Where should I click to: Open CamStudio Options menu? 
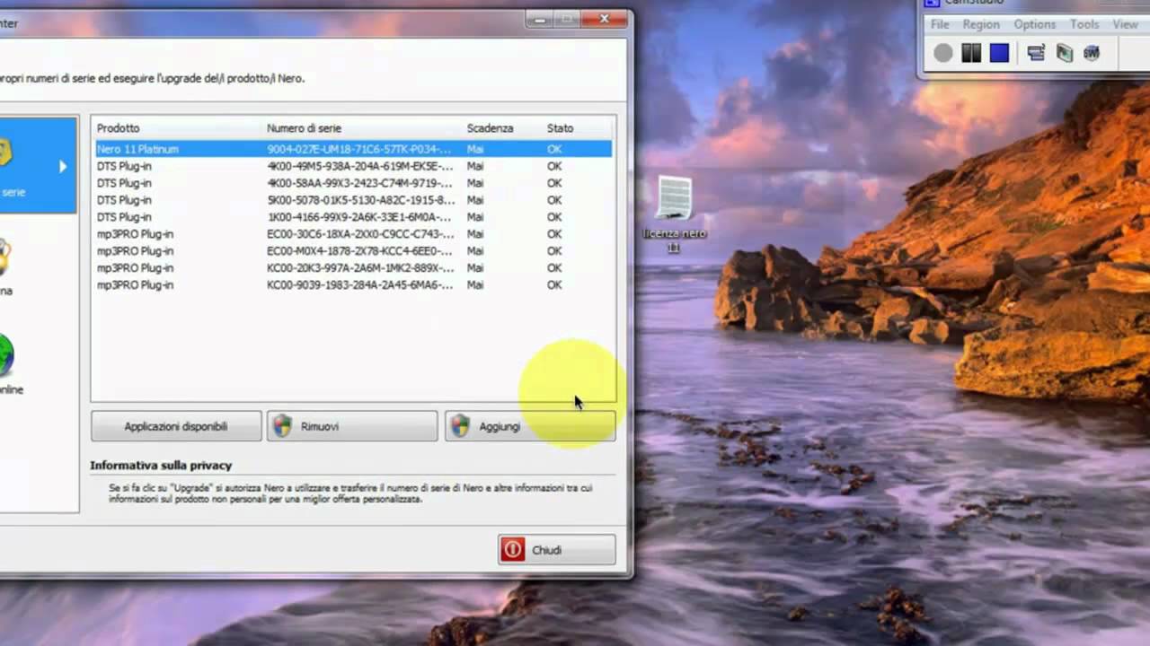point(1035,24)
